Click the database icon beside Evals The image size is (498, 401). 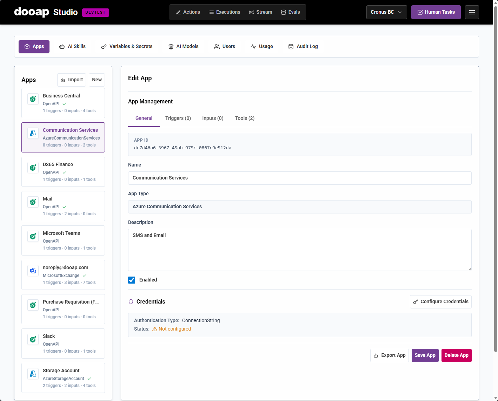click(x=284, y=12)
